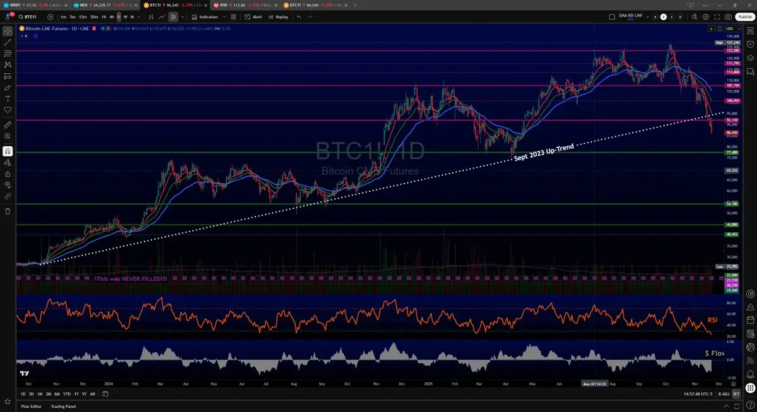The image size is (757, 412).
Task: Open the watchlist panel in right sidebar
Action: tap(751, 30)
